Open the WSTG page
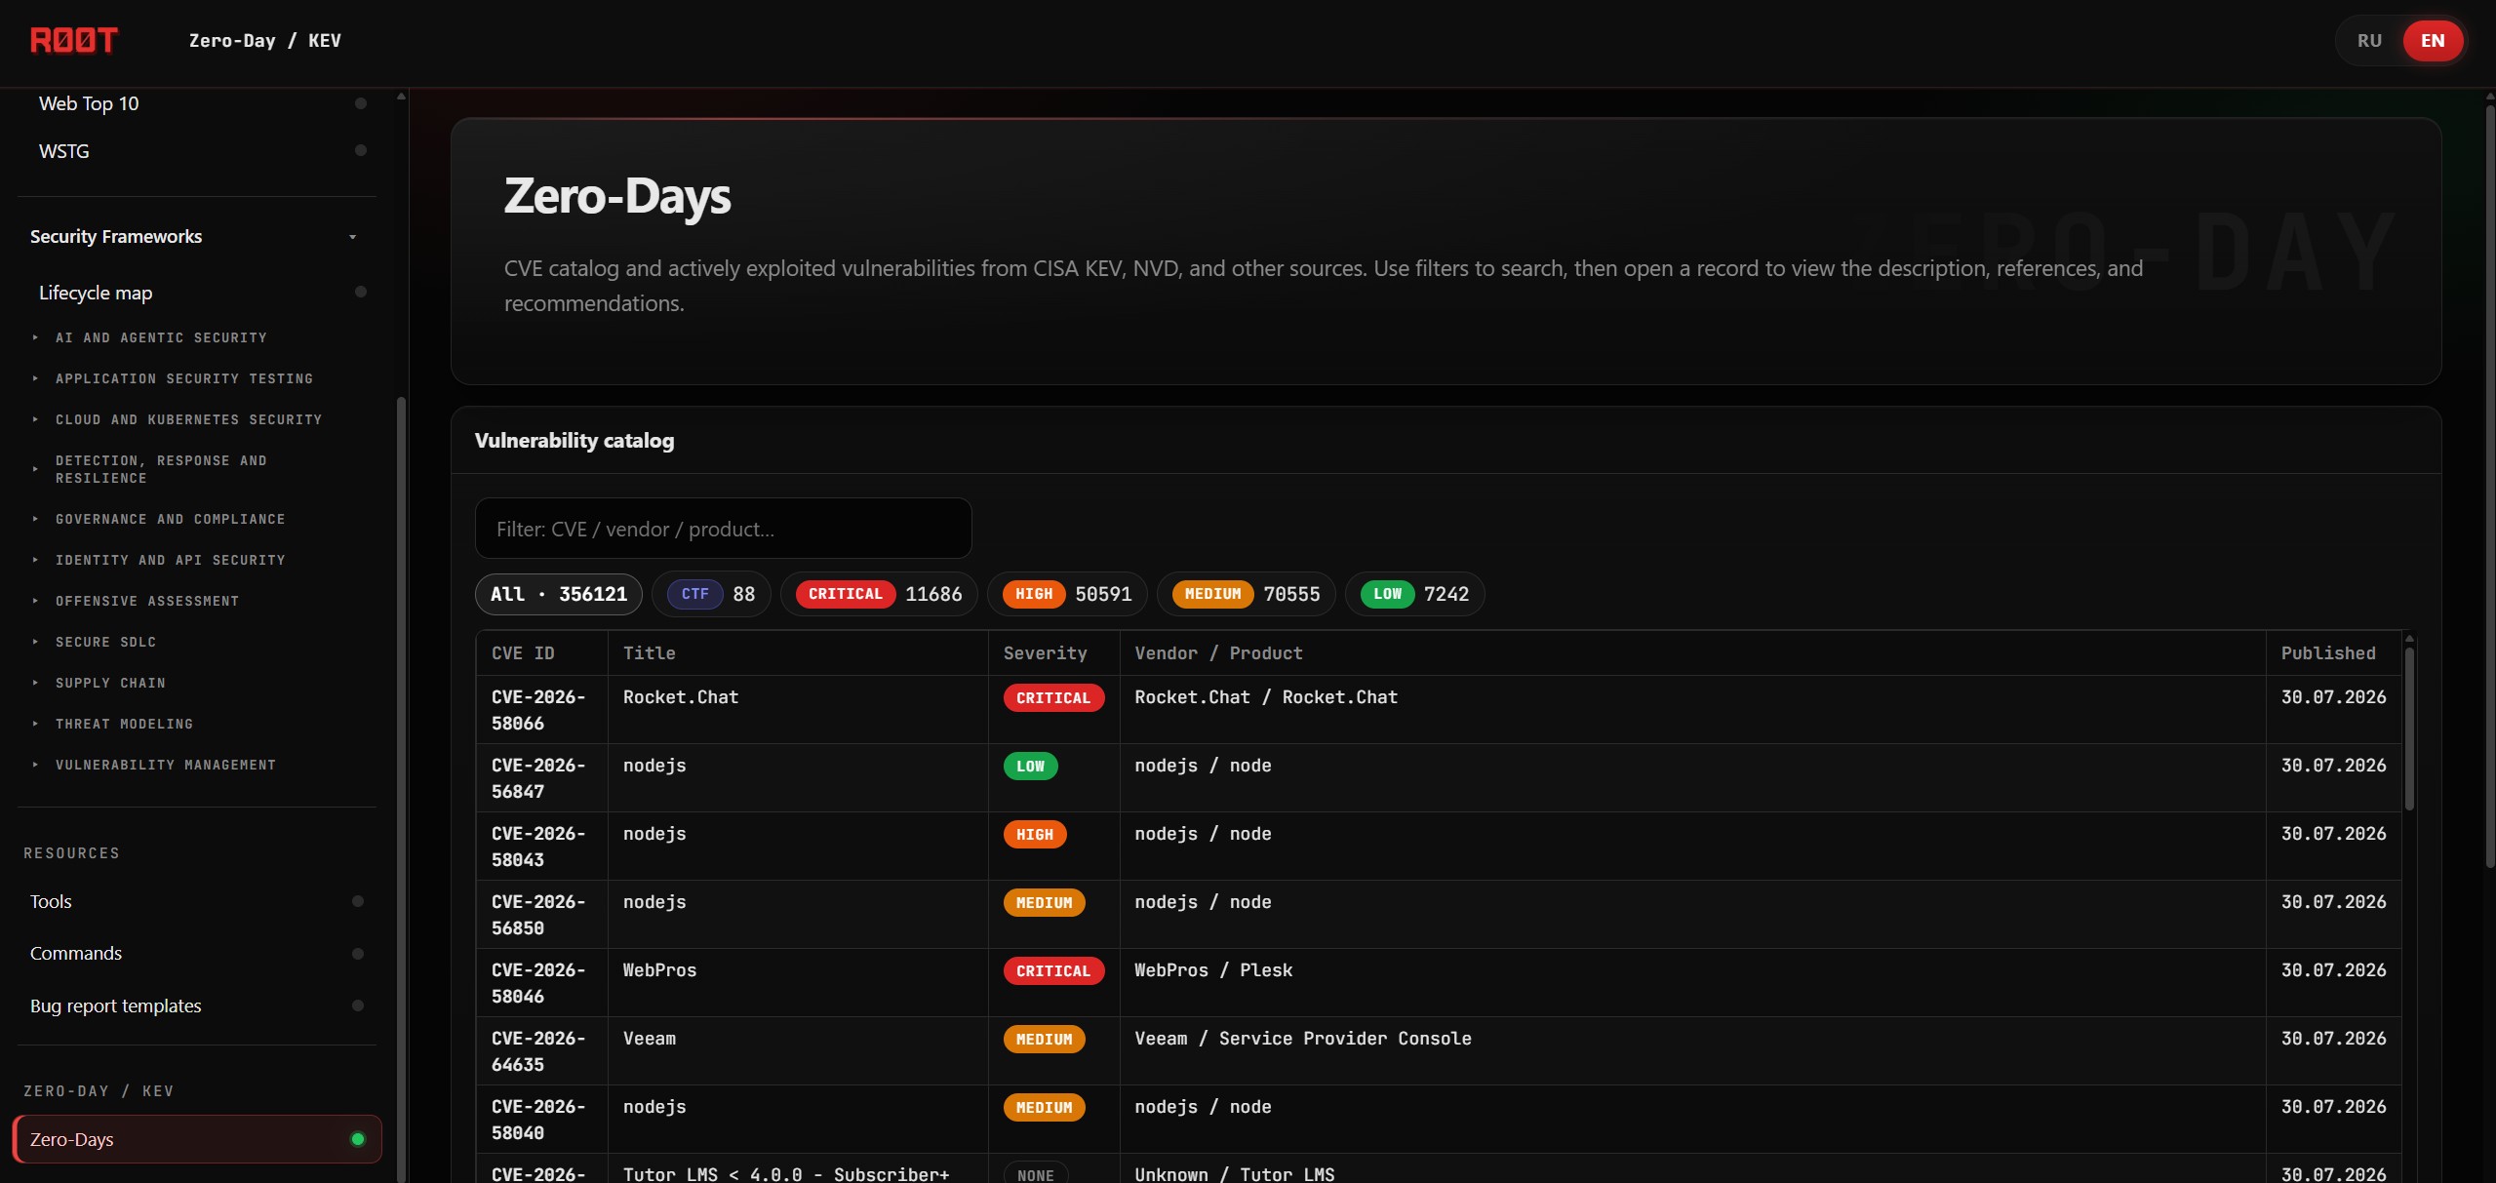The image size is (2496, 1183). pyautogui.click(x=64, y=151)
